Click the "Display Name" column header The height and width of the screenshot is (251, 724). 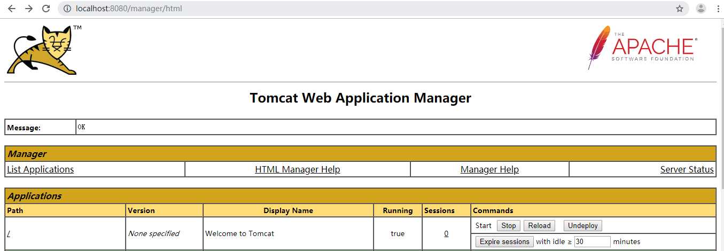[288, 210]
